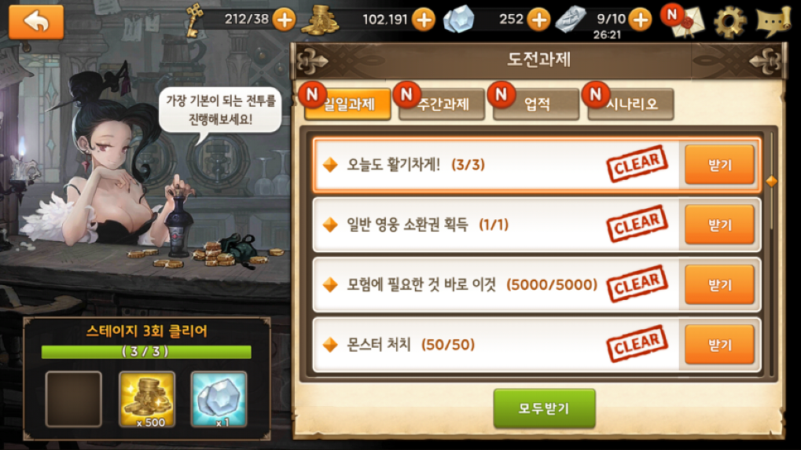Select the 일일과제 tab
This screenshot has width=801, height=450.
(x=348, y=104)
